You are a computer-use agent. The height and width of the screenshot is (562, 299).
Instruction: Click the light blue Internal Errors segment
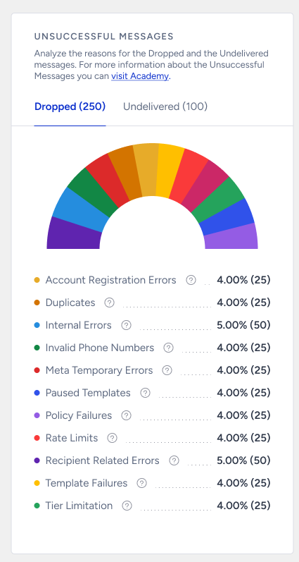coord(80,209)
